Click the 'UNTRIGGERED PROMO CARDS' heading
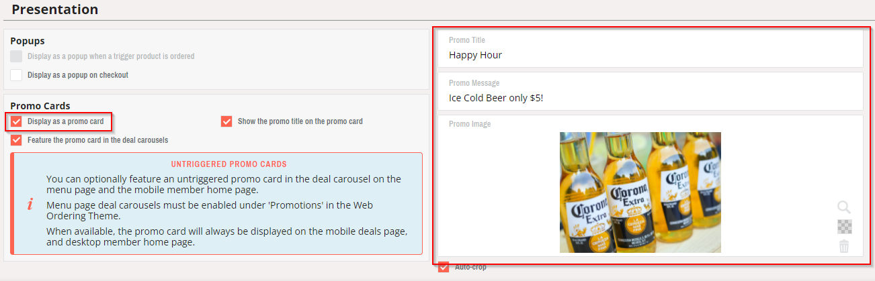The width and height of the screenshot is (875, 281). [228, 164]
